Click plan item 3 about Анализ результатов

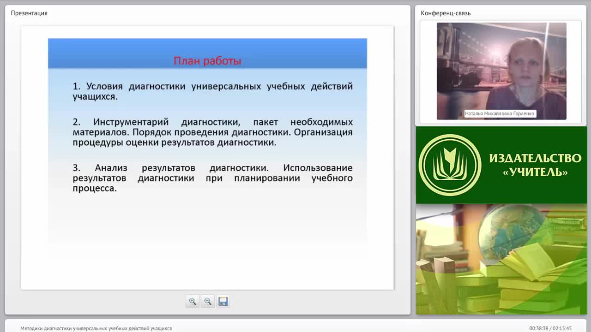tap(213, 178)
